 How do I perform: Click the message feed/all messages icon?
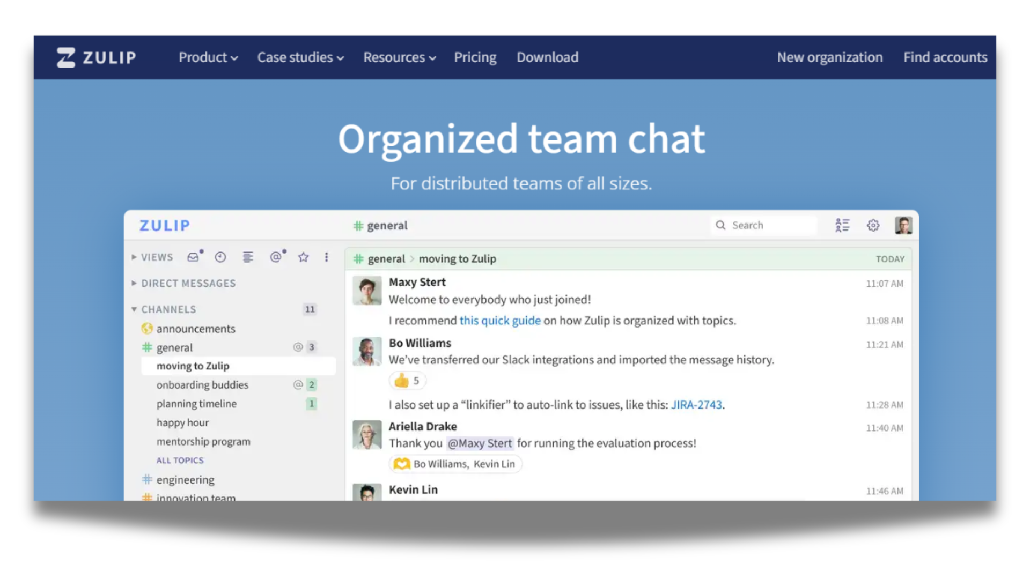[x=247, y=257]
